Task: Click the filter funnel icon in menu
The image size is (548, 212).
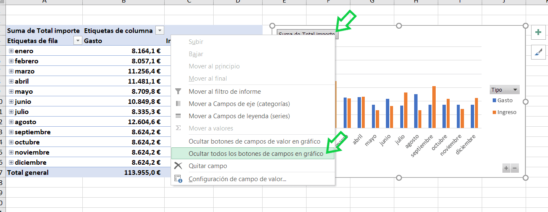Action: [179, 92]
